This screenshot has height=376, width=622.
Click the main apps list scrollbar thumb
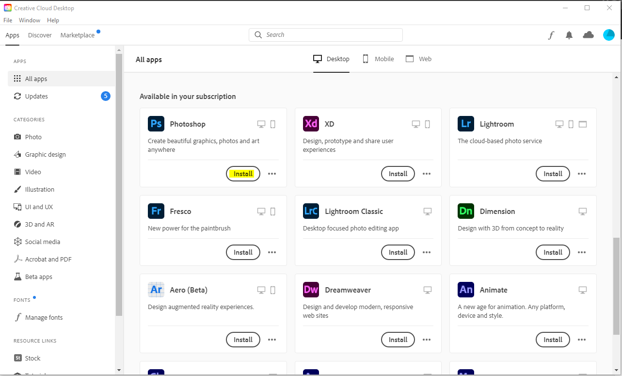(616, 286)
